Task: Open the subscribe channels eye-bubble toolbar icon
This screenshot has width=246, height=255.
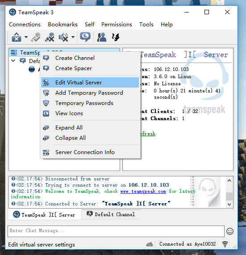Action: pos(85,37)
